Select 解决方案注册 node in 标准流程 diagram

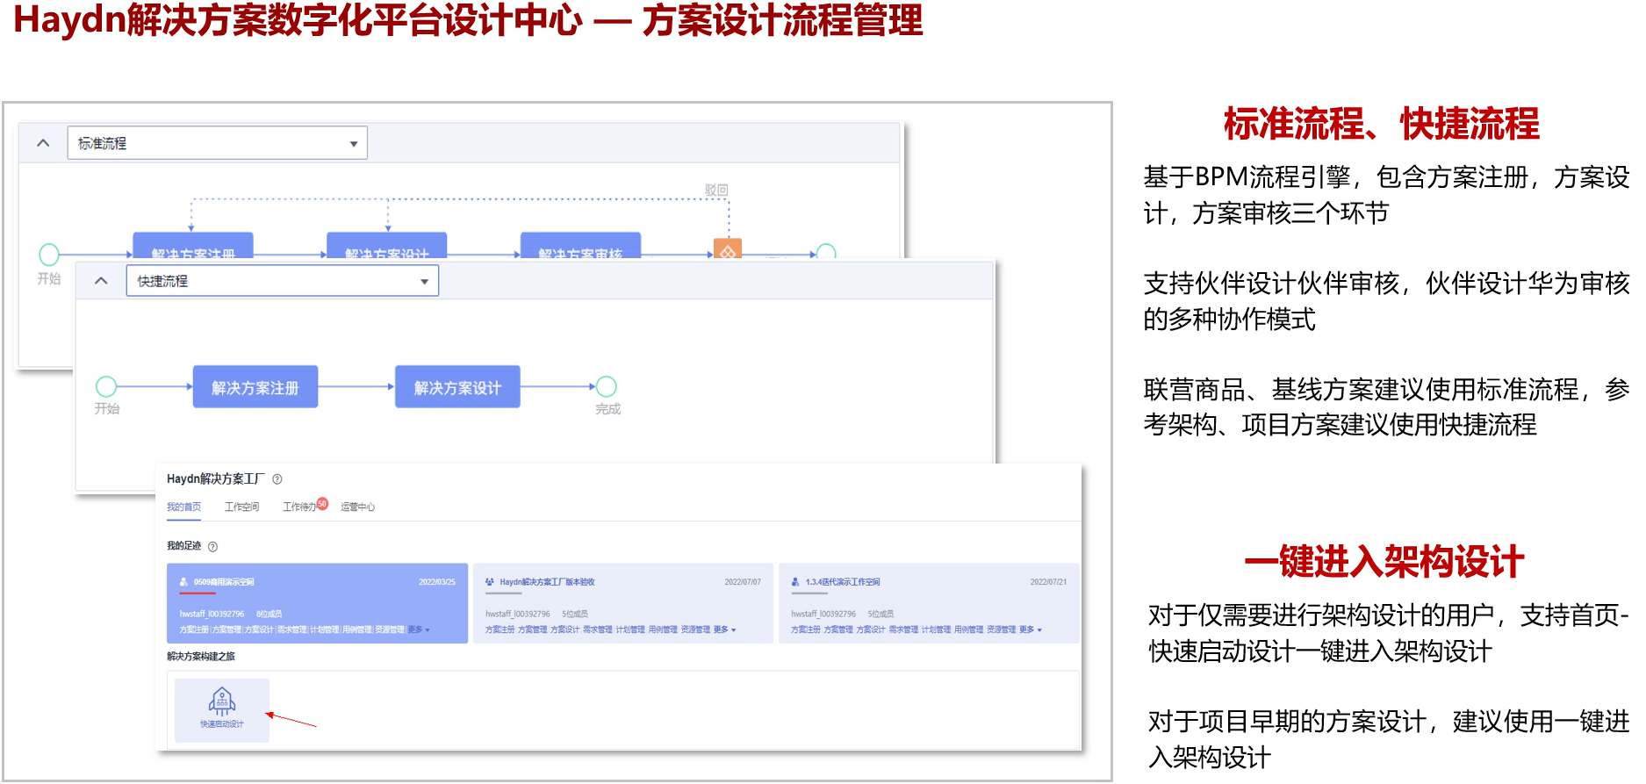[x=193, y=246]
